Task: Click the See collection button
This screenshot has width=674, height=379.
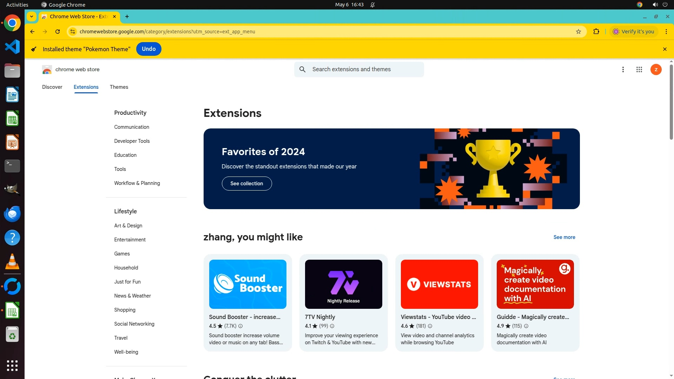Action: (246, 184)
